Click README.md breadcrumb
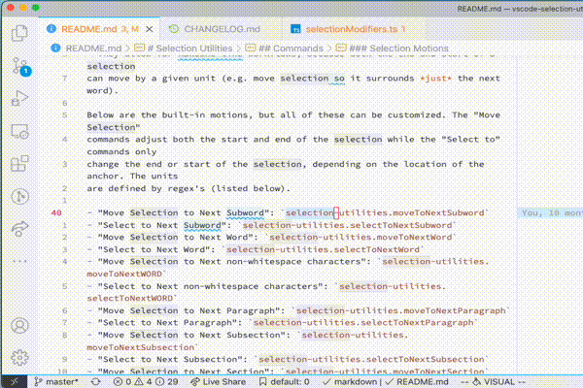 [93, 48]
